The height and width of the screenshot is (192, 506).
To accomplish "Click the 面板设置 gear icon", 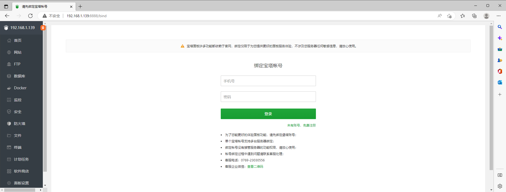I will (9, 183).
